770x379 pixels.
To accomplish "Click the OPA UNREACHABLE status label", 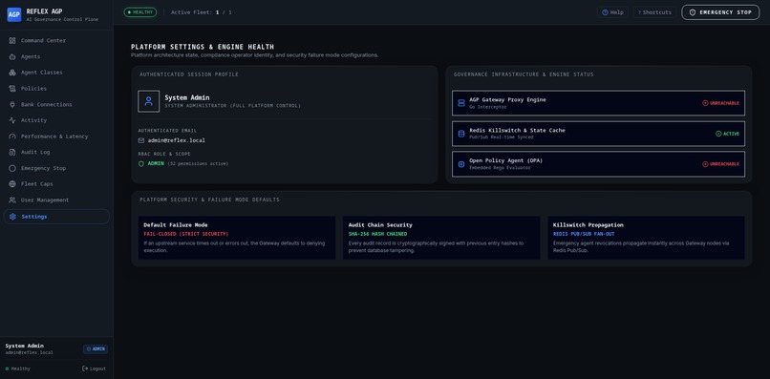I will click(x=720, y=164).
